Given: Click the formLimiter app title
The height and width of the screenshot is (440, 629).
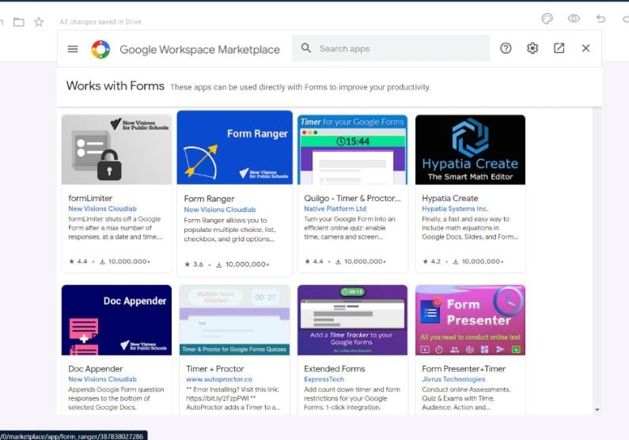Looking at the screenshot, I should click(x=90, y=198).
